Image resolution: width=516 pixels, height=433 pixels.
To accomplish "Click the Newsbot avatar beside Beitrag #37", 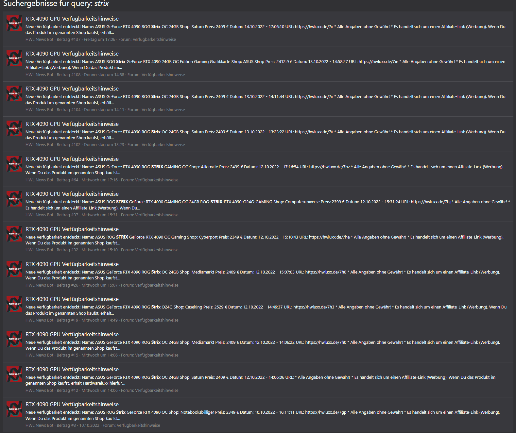I will (14, 199).
